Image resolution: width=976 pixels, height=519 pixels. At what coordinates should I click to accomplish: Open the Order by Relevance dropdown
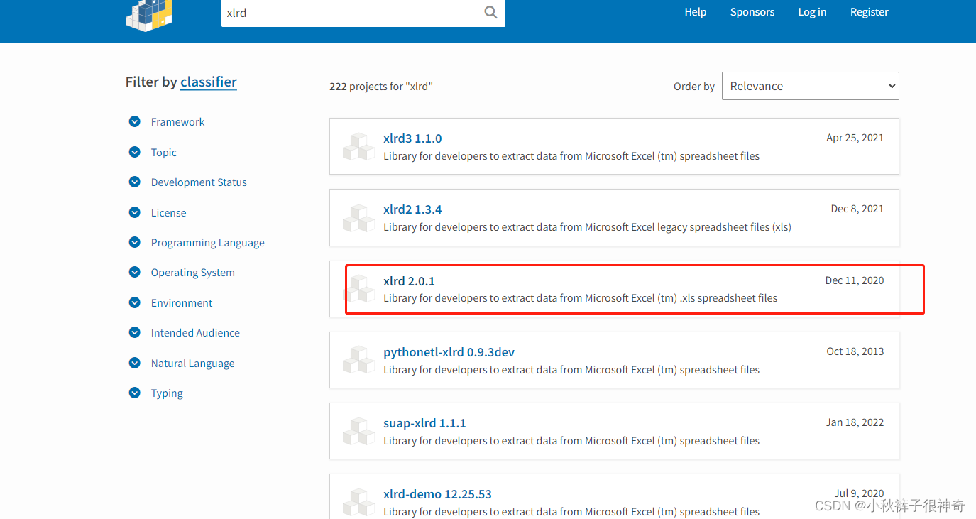tap(810, 86)
